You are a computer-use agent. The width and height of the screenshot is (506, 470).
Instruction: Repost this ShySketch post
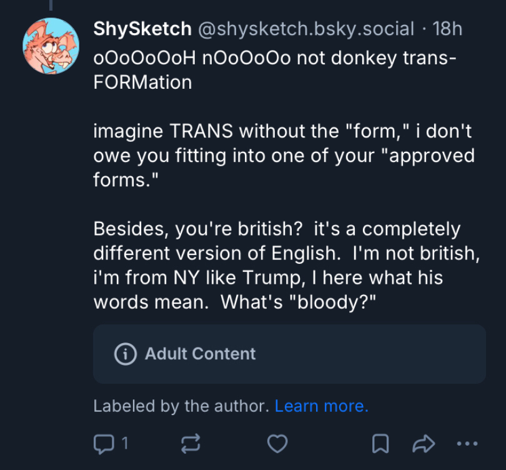191,444
